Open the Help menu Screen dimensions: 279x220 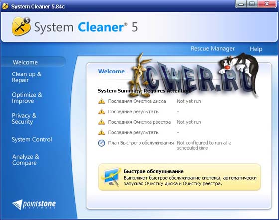(x=256, y=49)
